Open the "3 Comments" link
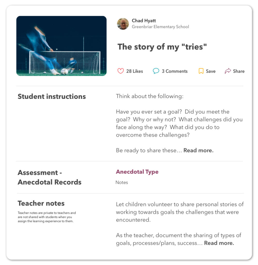 175,71
